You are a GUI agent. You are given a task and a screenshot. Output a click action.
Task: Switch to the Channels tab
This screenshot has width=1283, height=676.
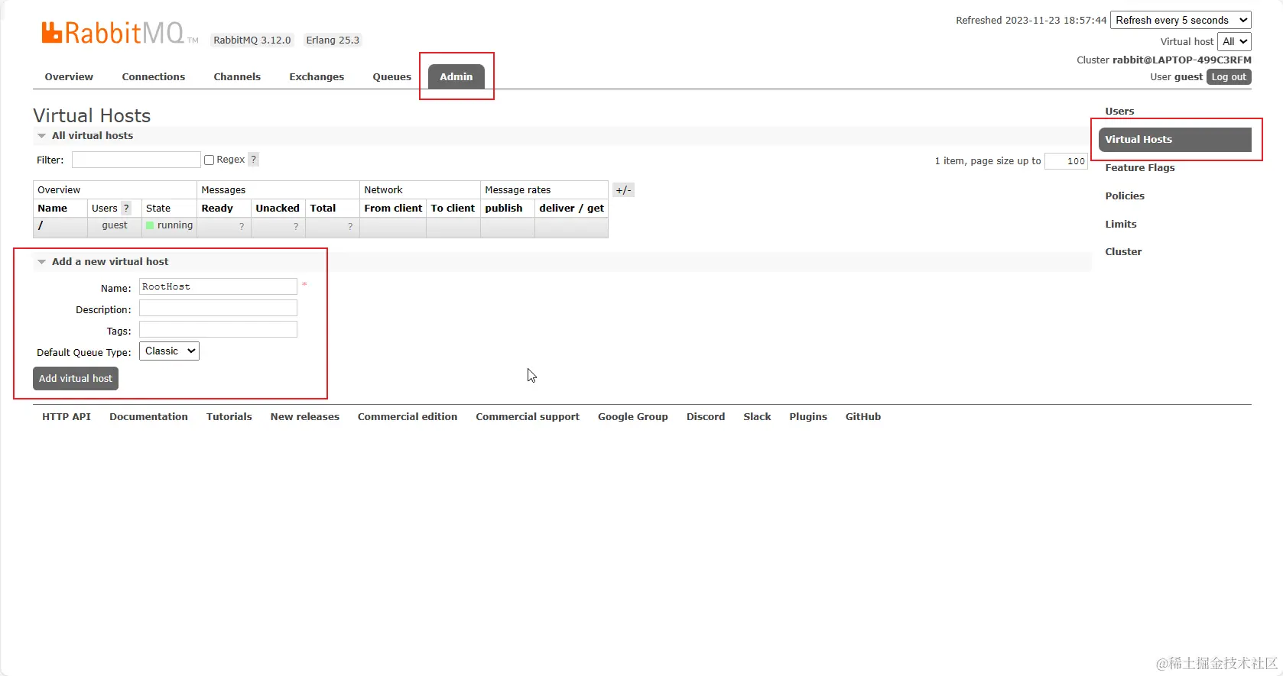(237, 76)
